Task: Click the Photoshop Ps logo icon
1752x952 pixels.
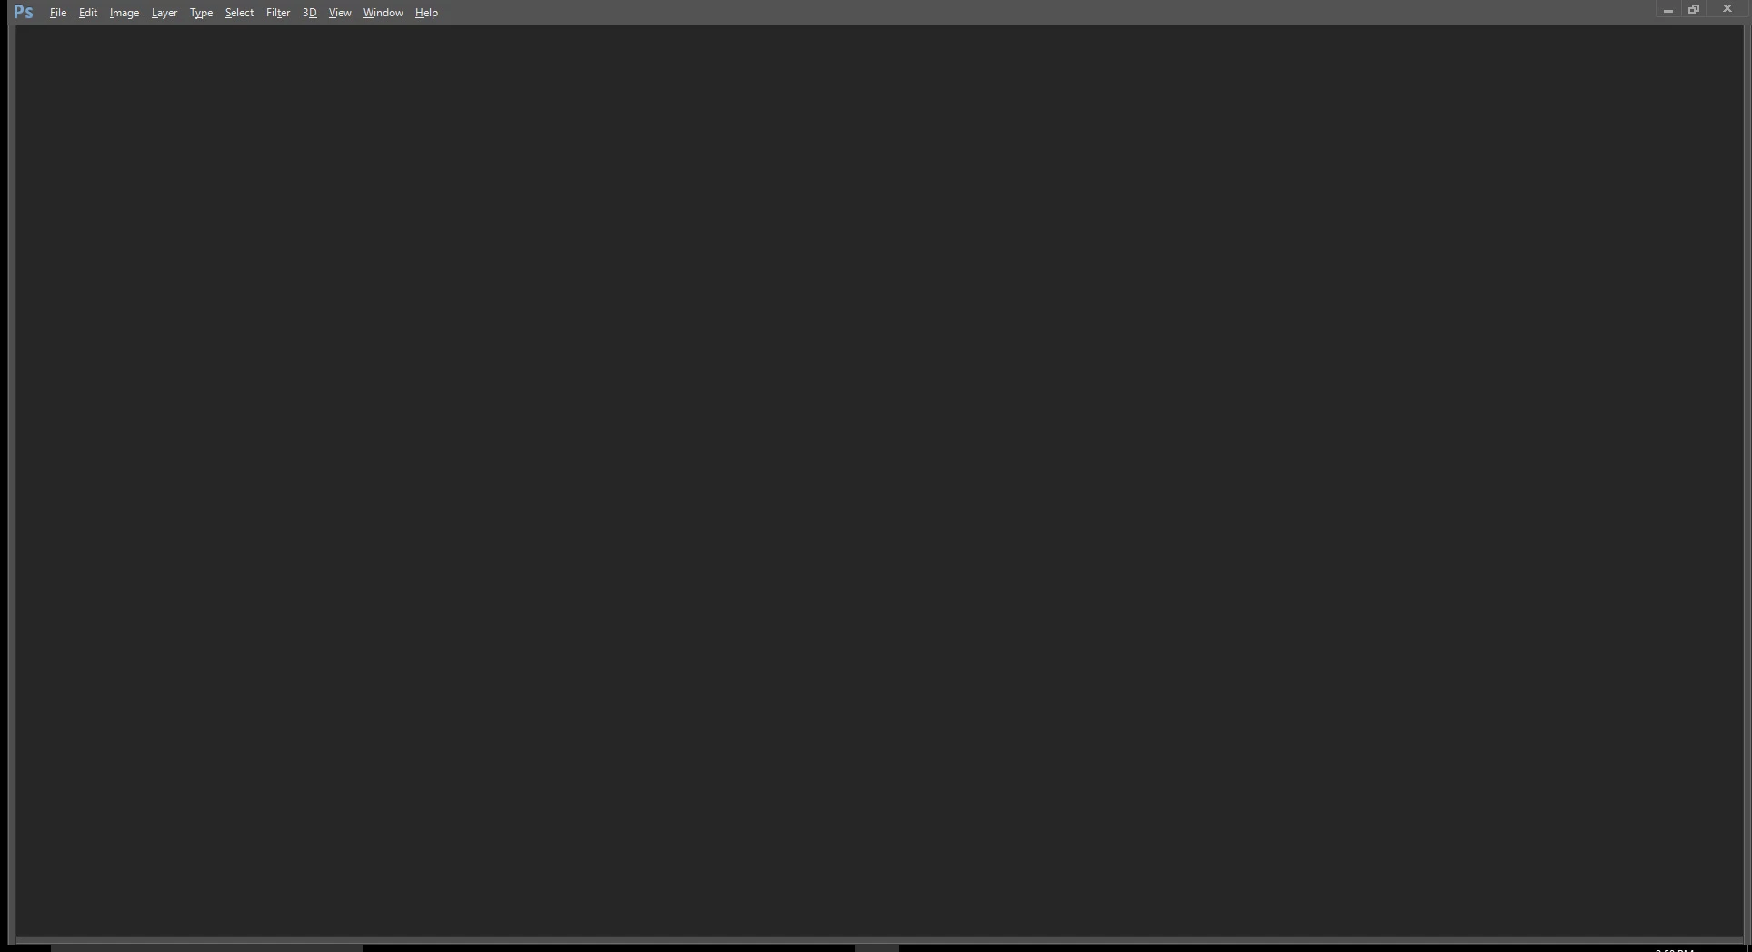Action: tap(24, 12)
